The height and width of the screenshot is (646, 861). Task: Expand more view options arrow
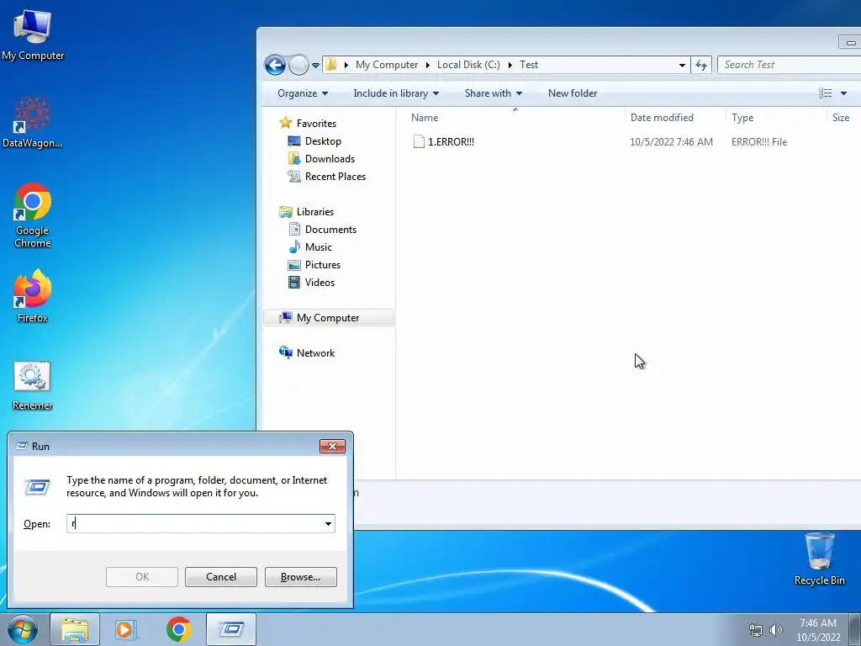(843, 93)
